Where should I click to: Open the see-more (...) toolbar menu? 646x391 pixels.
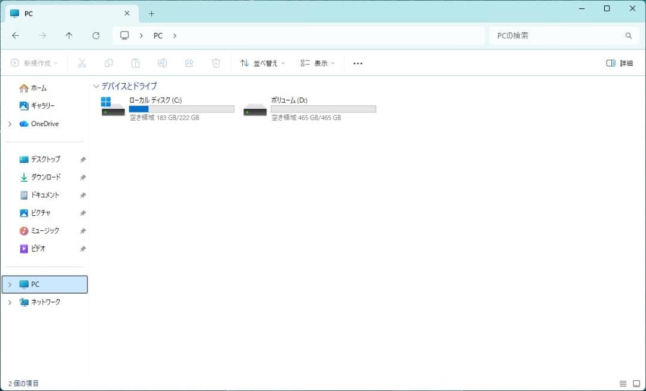358,63
